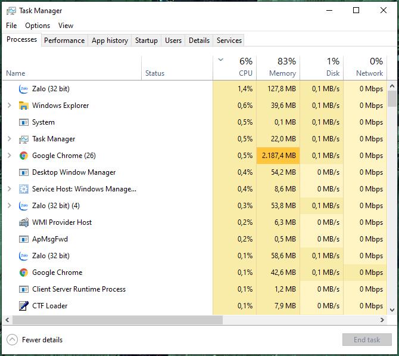
Task: Click the End task button
Action: click(x=367, y=340)
